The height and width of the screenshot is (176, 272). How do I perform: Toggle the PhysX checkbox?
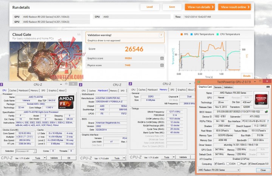click(239, 164)
